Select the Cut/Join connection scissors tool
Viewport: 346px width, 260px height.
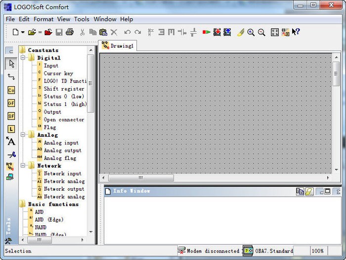[11, 155]
